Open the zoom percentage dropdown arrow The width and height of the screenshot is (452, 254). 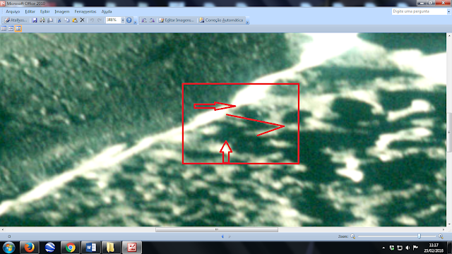(122, 20)
